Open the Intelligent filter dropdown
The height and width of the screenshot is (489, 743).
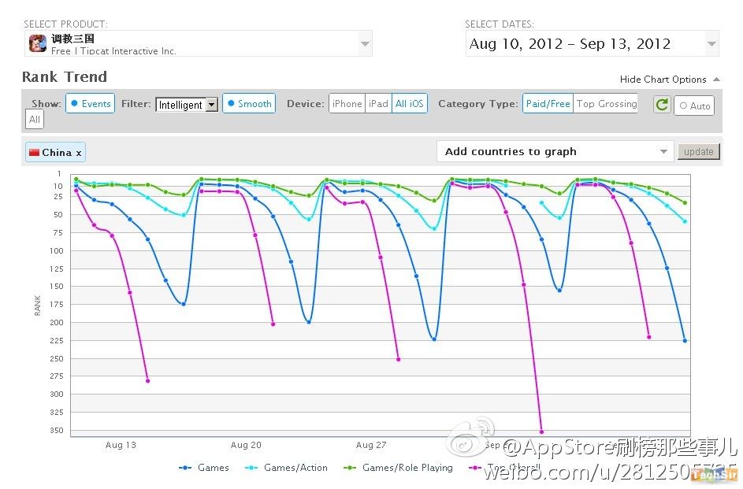click(187, 105)
